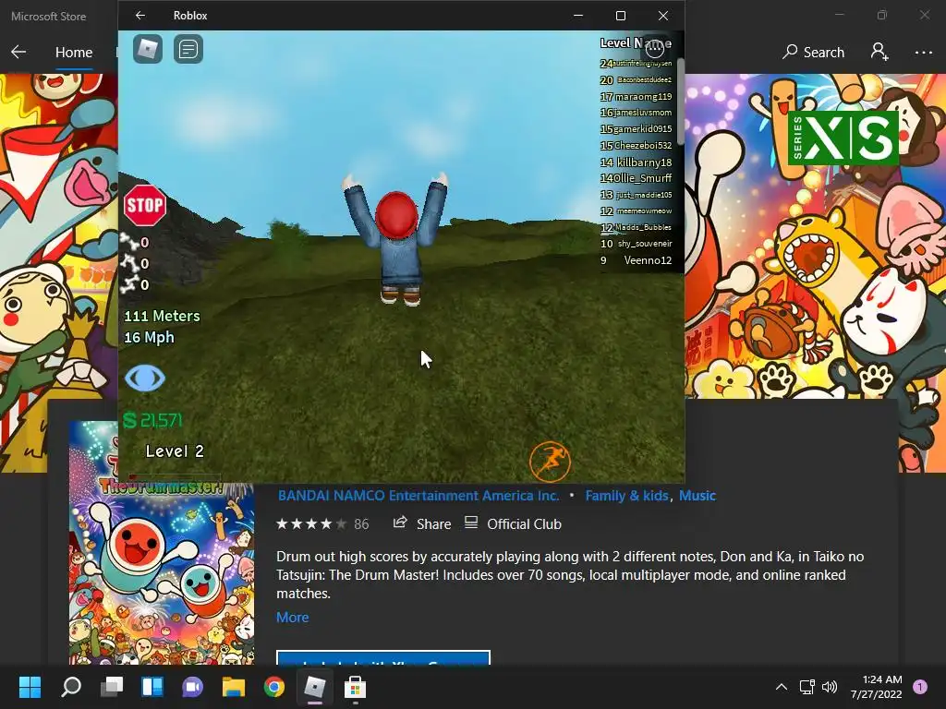Tap the orange running sprint icon

[550, 462]
